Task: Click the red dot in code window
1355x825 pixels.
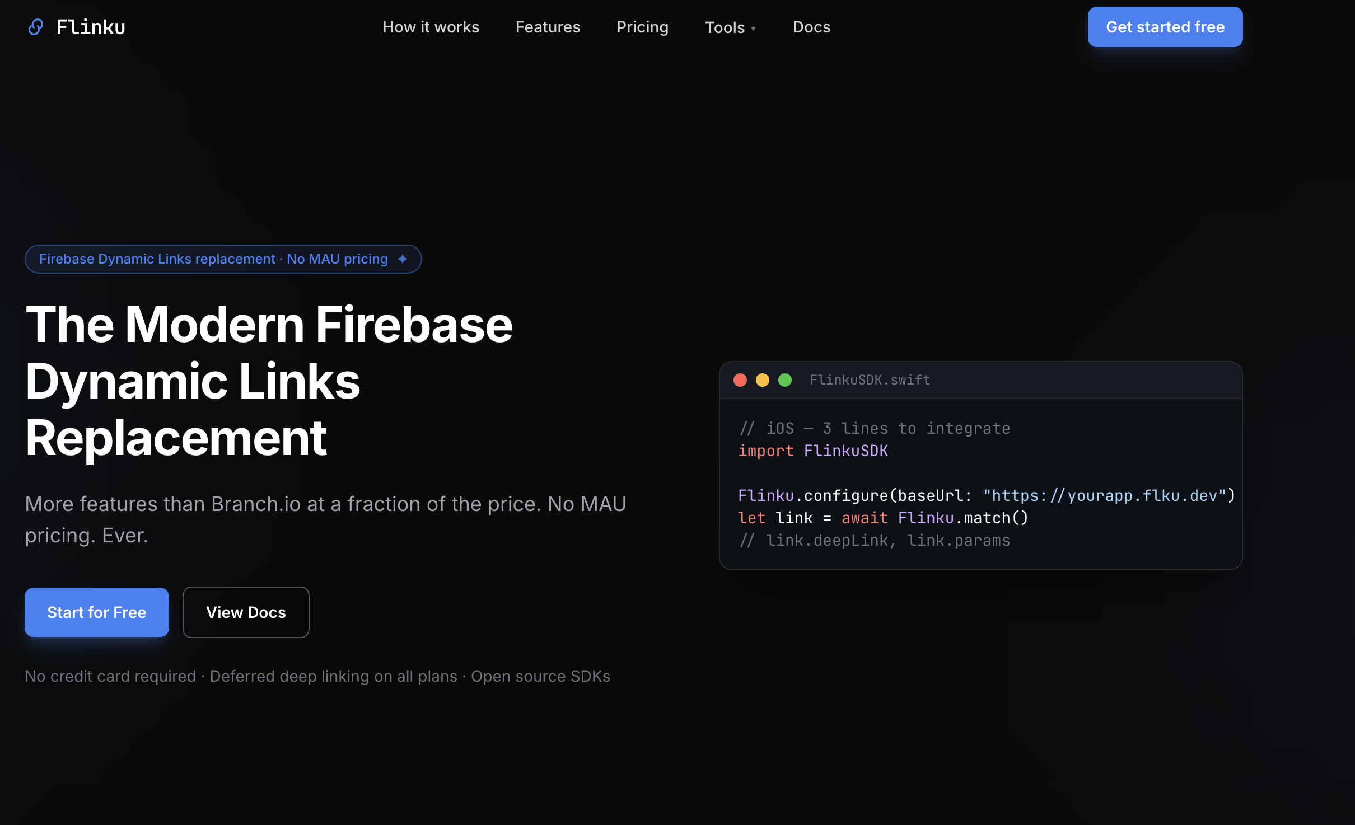Action: click(740, 380)
